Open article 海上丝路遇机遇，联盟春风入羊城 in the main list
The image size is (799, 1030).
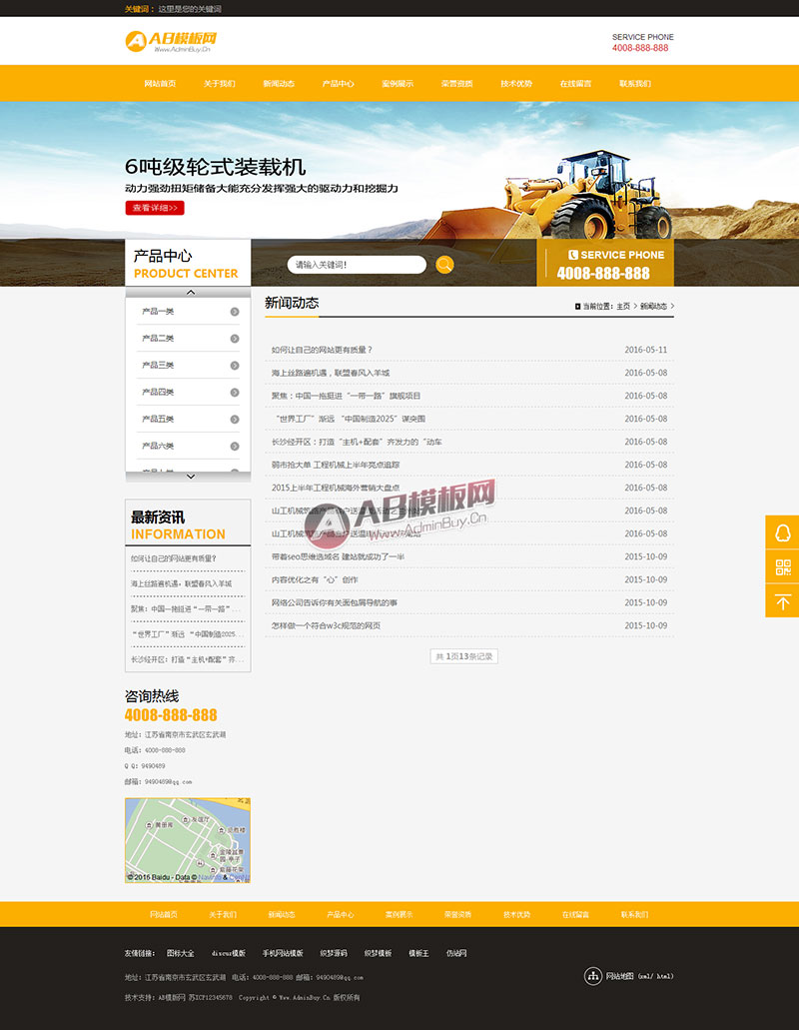click(331, 373)
